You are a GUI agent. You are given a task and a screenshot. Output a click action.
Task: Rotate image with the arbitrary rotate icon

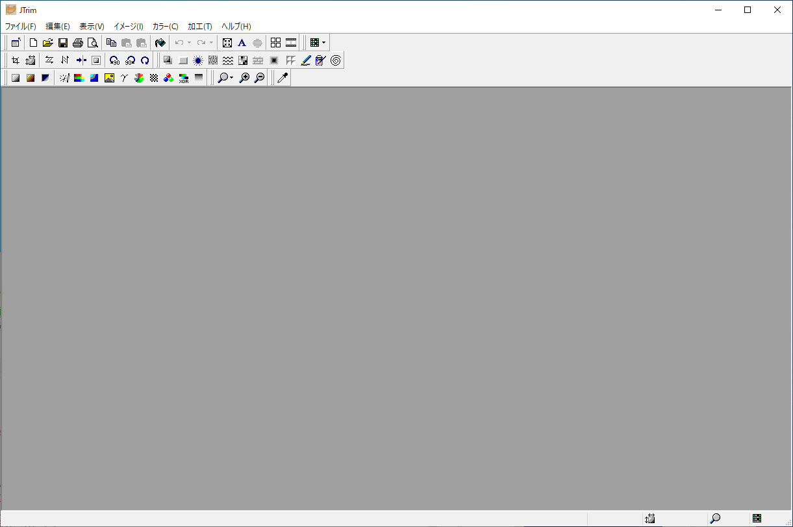(x=145, y=60)
